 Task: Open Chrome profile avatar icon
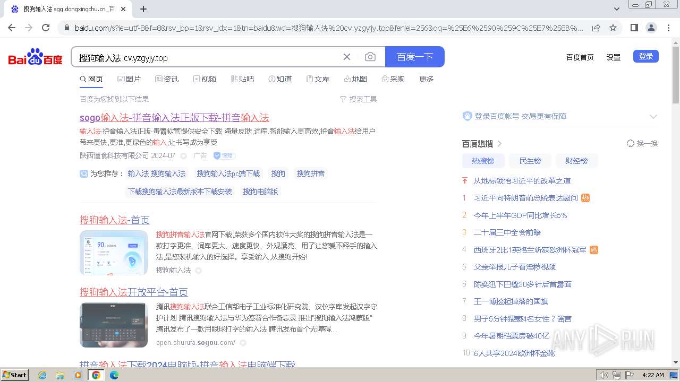[651, 28]
